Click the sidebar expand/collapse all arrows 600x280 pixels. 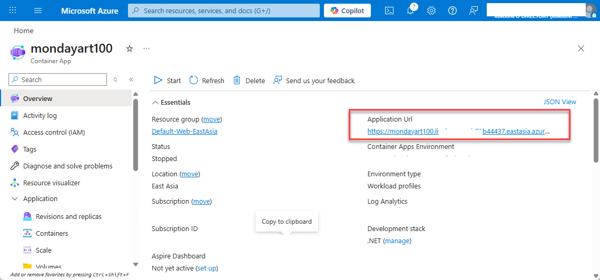(x=115, y=79)
